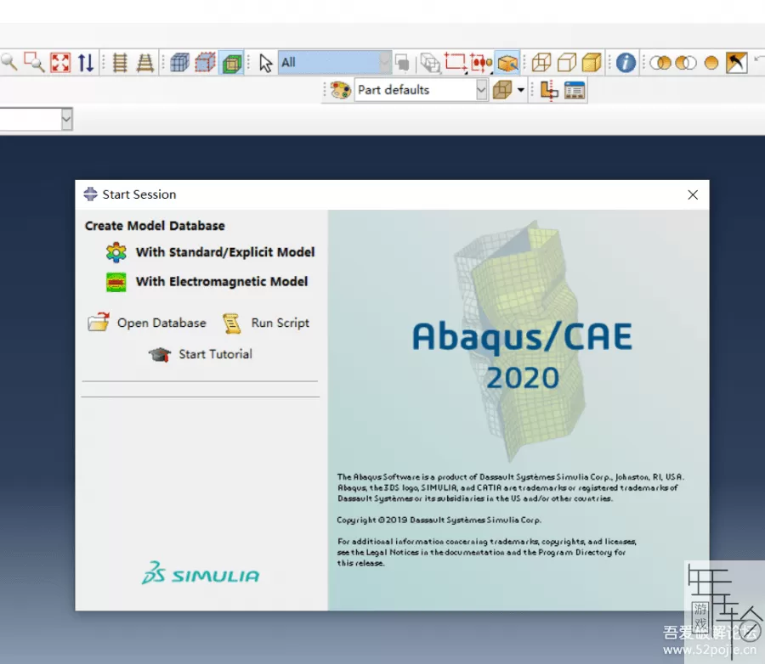Click the Open Database folder icon

tap(99, 323)
